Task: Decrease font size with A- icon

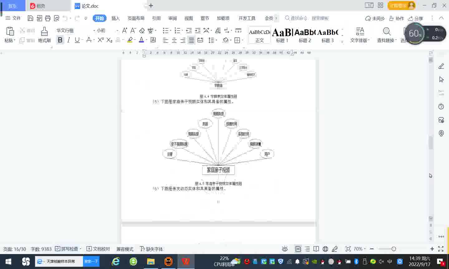Action: click(x=133, y=31)
